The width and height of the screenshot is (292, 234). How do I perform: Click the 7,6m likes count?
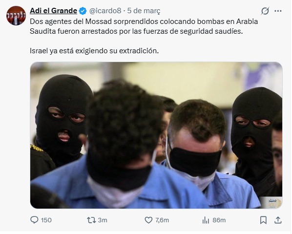[162, 220]
